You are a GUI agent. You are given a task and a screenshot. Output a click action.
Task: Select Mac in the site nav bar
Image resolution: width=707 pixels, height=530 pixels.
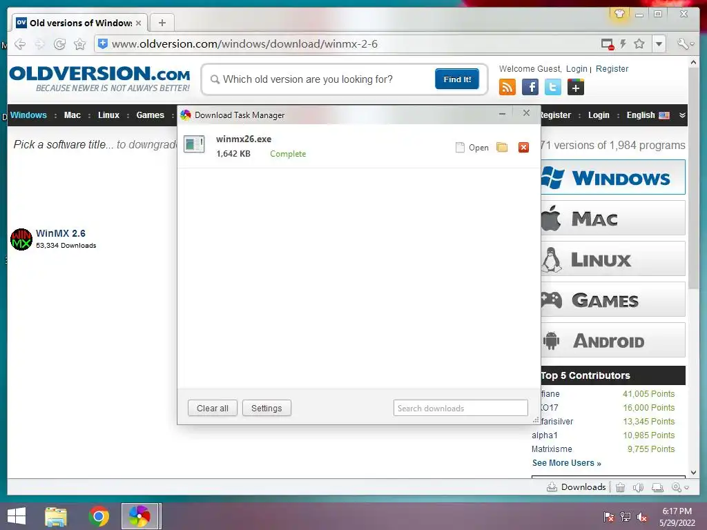pos(72,115)
